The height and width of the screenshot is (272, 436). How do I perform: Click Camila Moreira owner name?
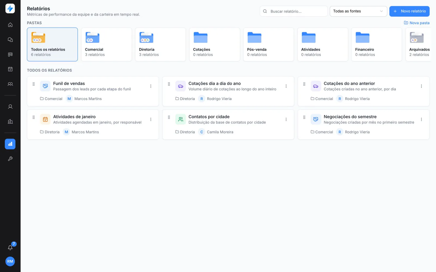coord(220,132)
